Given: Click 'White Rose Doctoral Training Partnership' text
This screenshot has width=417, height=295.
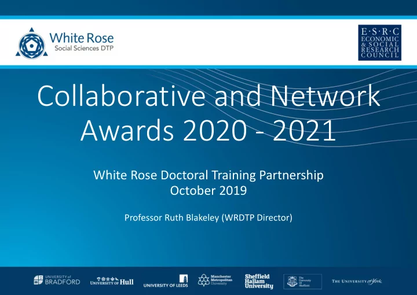Looking at the screenshot, I should [209, 175].
